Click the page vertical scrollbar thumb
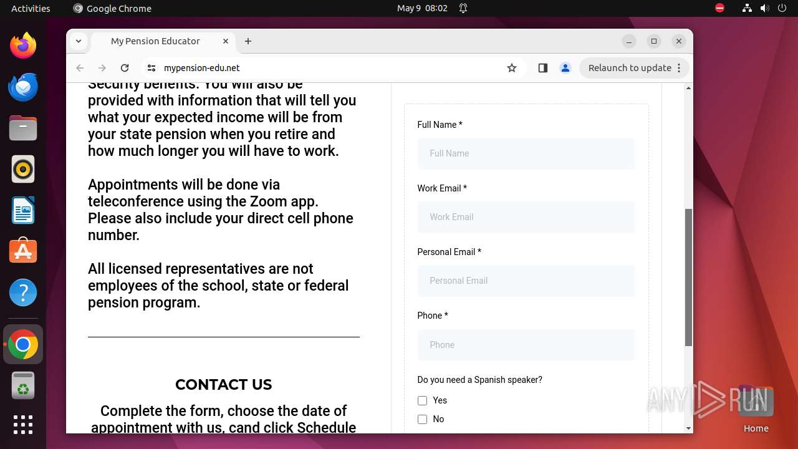This screenshot has width=798, height=449. pos(688,278)
